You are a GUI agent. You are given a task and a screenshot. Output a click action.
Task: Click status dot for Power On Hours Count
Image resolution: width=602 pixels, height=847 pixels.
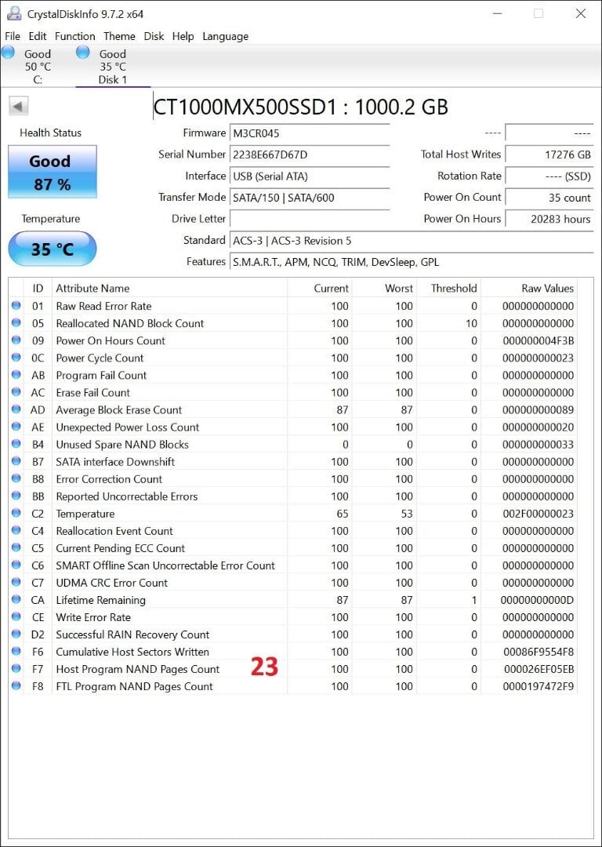16,340
